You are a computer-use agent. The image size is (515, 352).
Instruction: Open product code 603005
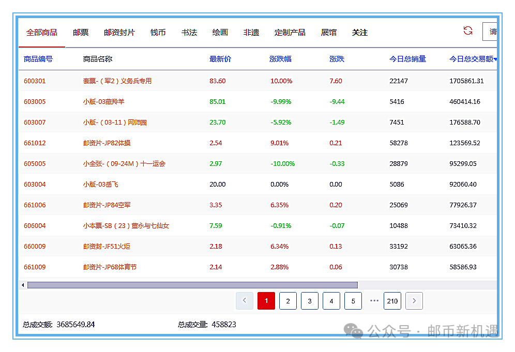point(35,102)
